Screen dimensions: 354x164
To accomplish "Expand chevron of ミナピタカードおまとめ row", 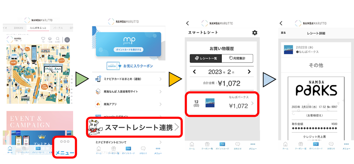I will pos(161,79).
